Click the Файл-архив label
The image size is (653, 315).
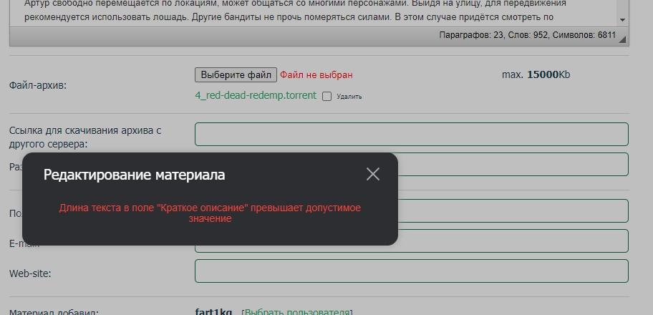click(38, 86)
